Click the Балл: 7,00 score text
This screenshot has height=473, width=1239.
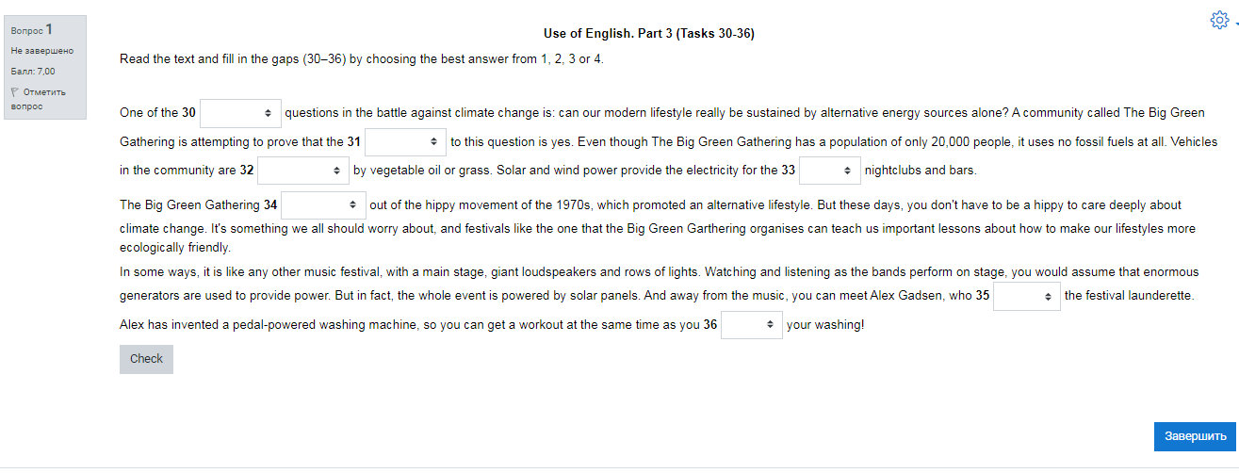[x=34, y=71]
